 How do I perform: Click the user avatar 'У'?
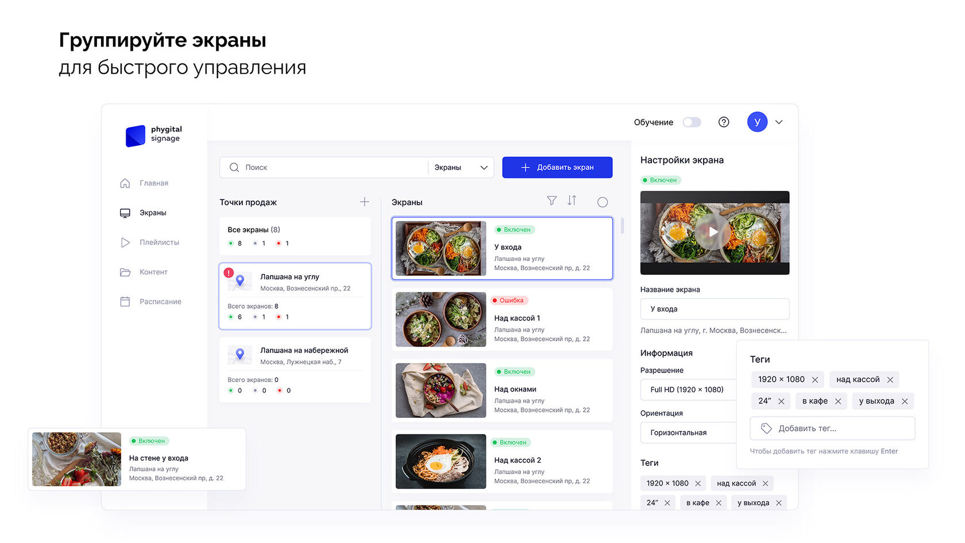[x=757, y=122]
